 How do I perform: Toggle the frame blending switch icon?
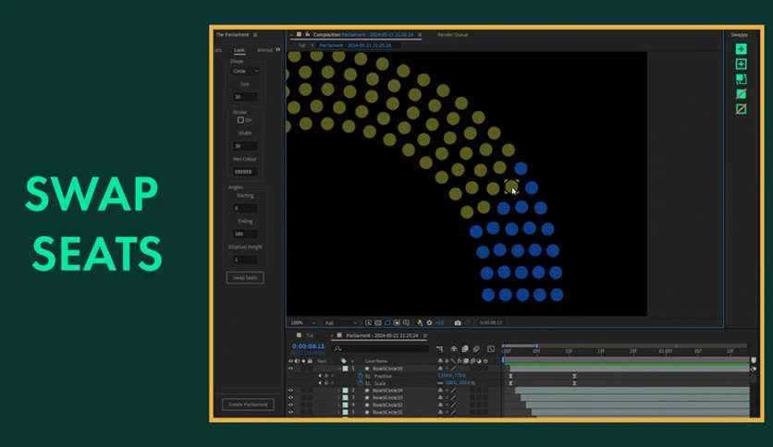(465, 349)
